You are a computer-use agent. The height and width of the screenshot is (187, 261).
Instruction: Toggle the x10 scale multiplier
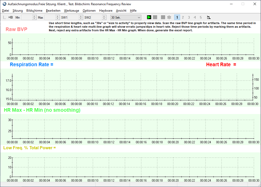click(x=11, y=17)
